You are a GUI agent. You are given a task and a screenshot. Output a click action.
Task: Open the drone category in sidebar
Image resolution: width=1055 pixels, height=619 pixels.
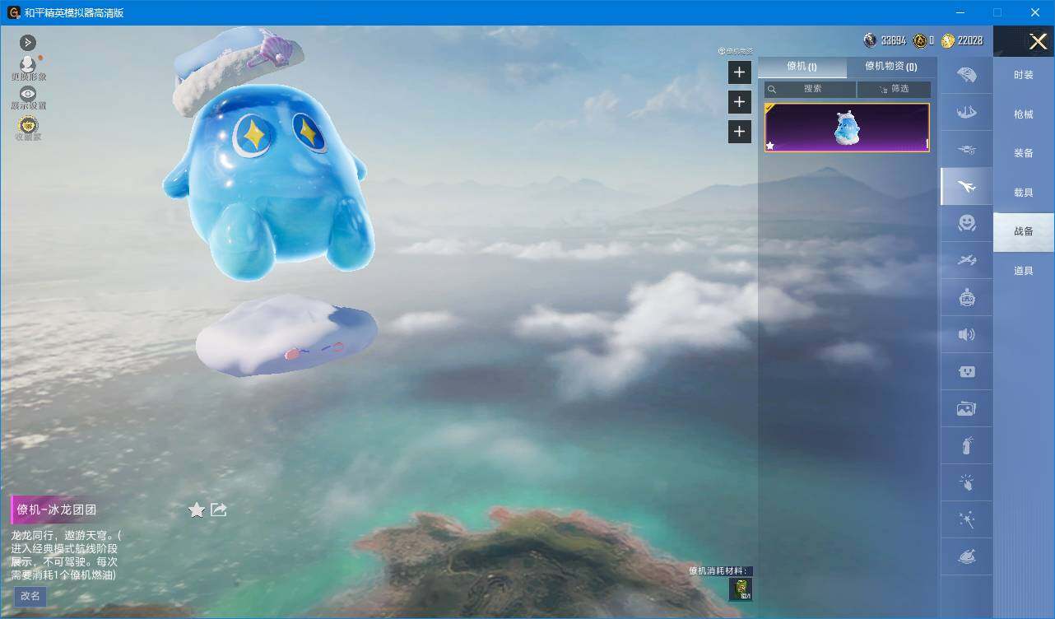click(966, 149)
